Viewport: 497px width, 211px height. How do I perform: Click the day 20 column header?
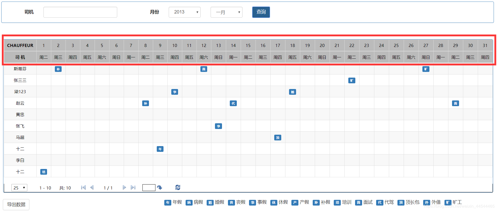(x=322, y=45)
